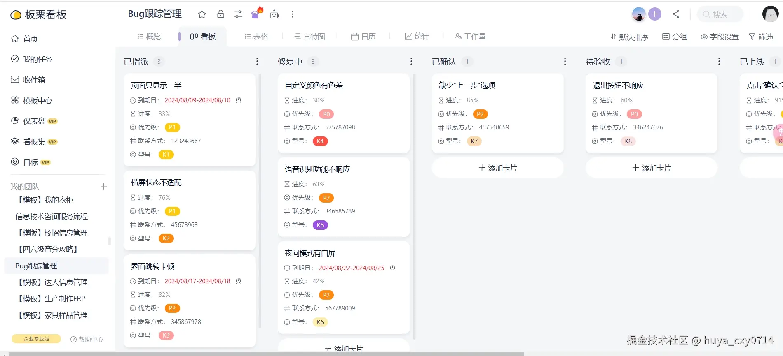Click into the 搜索 search field
The height and width of the screenshot is (356, 783).
720,14
